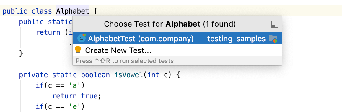The width and height of the screenshot is (342, 112).
Task: Click the int parameter type in isVowel
Action: point(154,75)
